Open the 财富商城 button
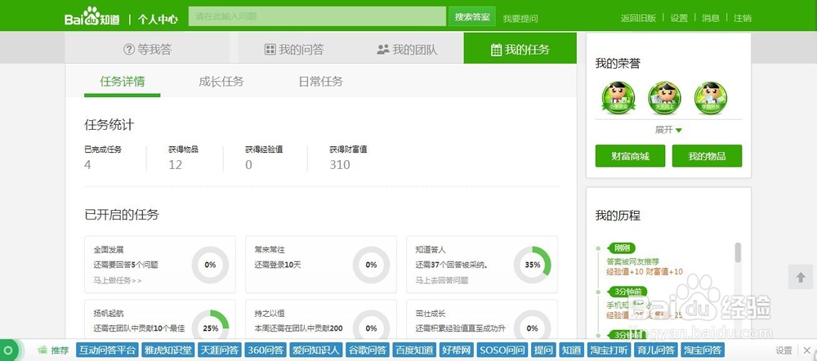Viewport: 817px width, 361px height. [630, 156]
